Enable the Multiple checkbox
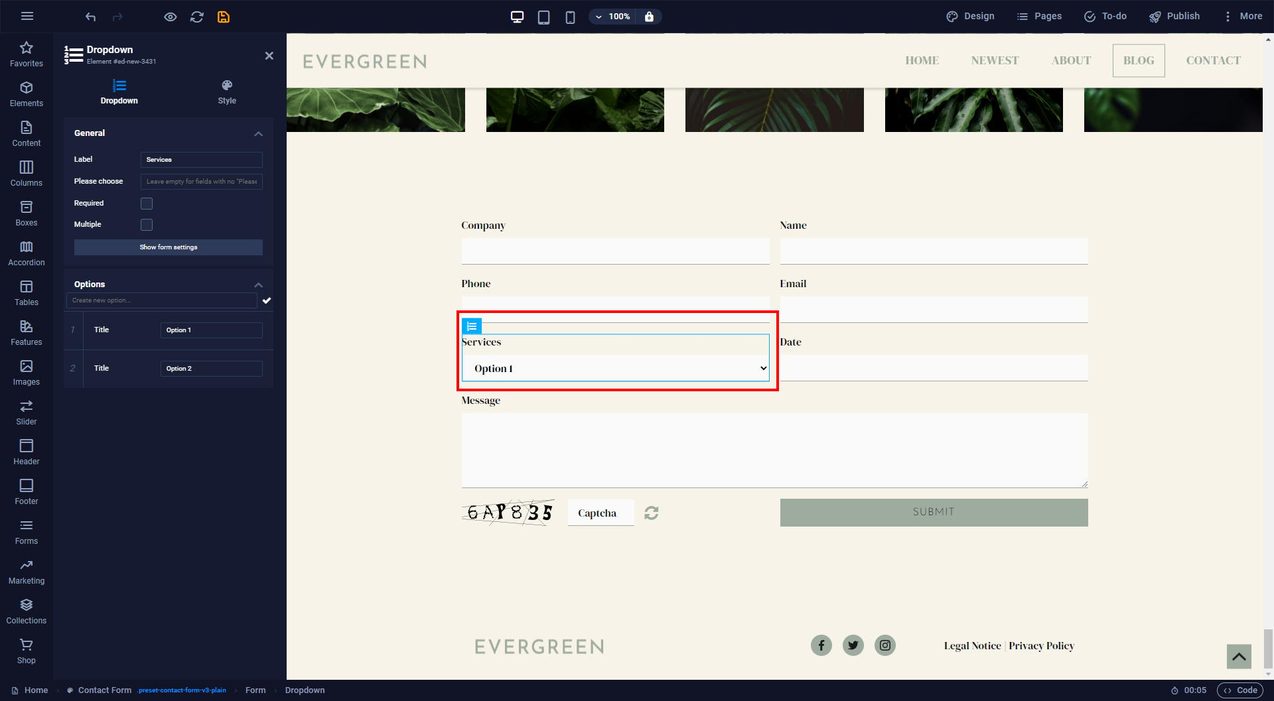The width and height of the screenshot is (1274, 701). tap(147, 225)
